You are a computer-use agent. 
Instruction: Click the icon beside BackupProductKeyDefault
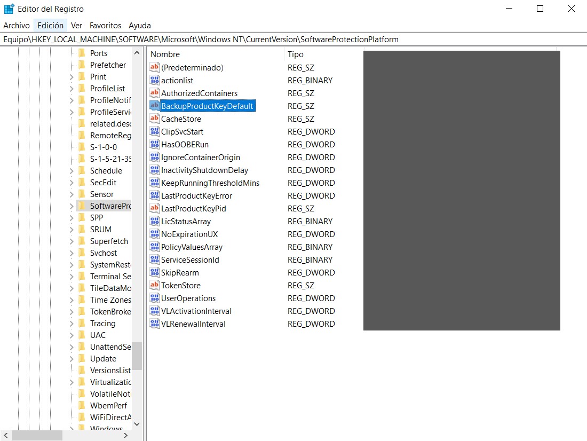tap(155, 106)
